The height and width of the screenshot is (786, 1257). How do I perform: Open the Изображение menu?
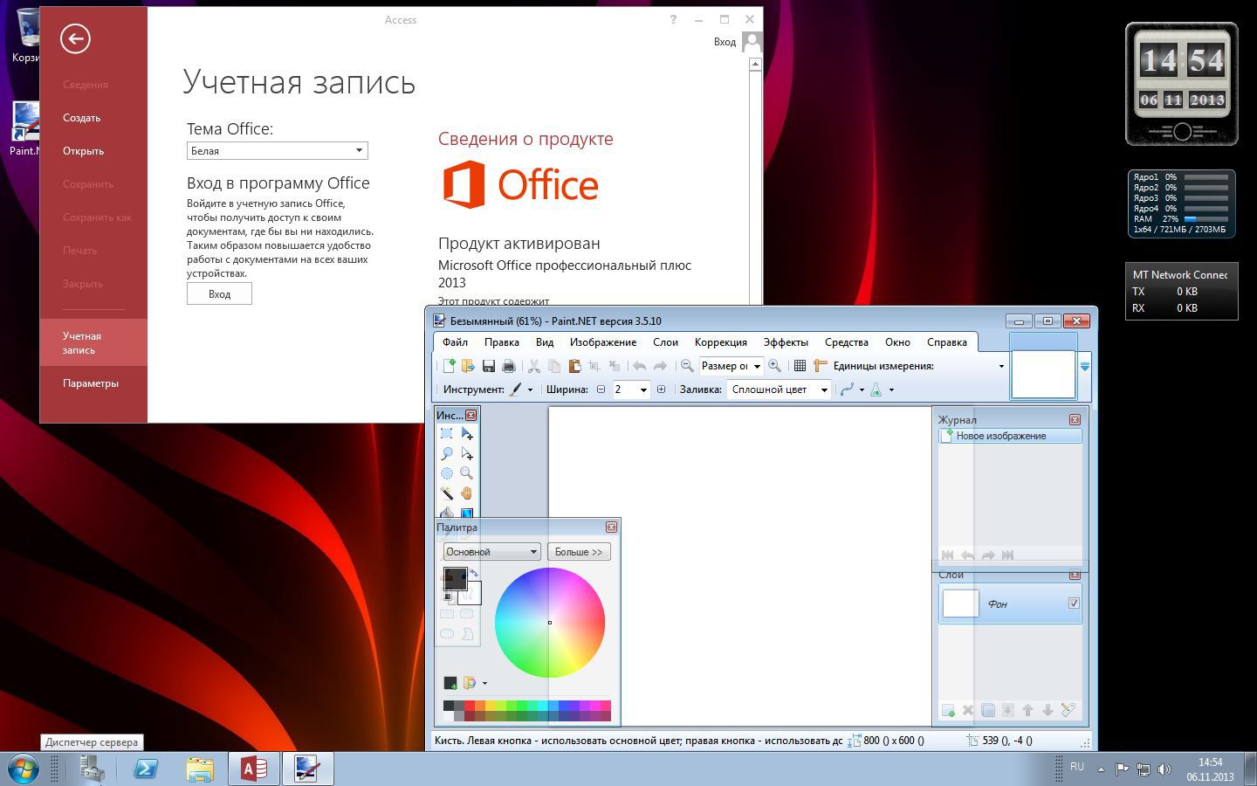click(603, 342)
